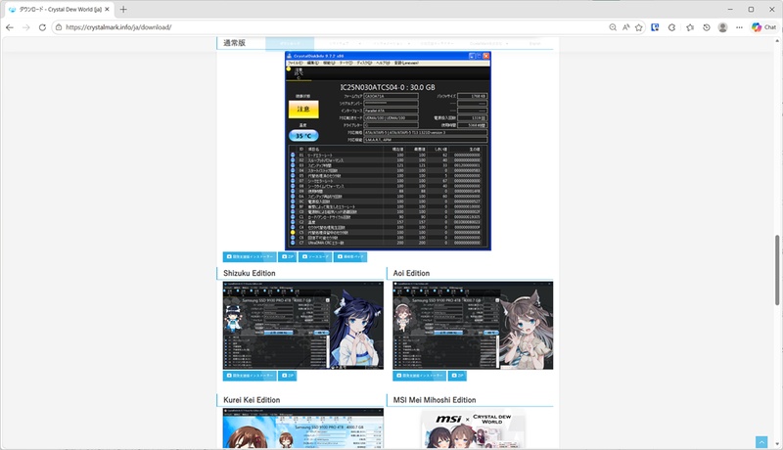Screen dimensions: 783x450
Task: Open the Shizuku Edition screenshot
Action: pos(303,326)
